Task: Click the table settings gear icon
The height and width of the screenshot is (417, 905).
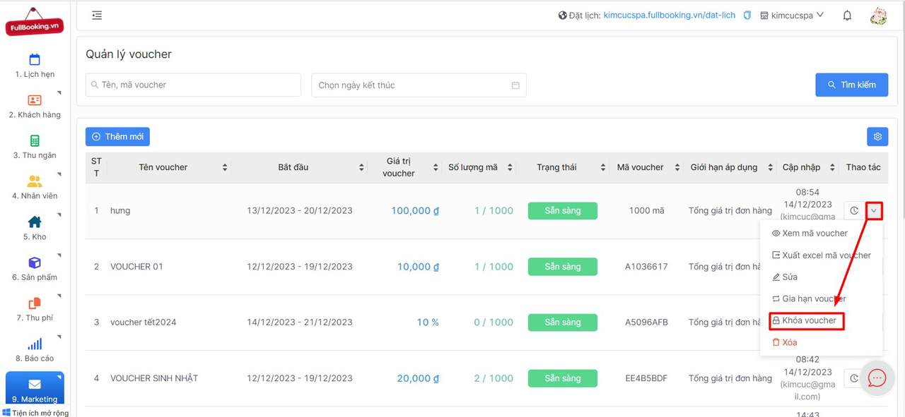Action: [877, 137]
